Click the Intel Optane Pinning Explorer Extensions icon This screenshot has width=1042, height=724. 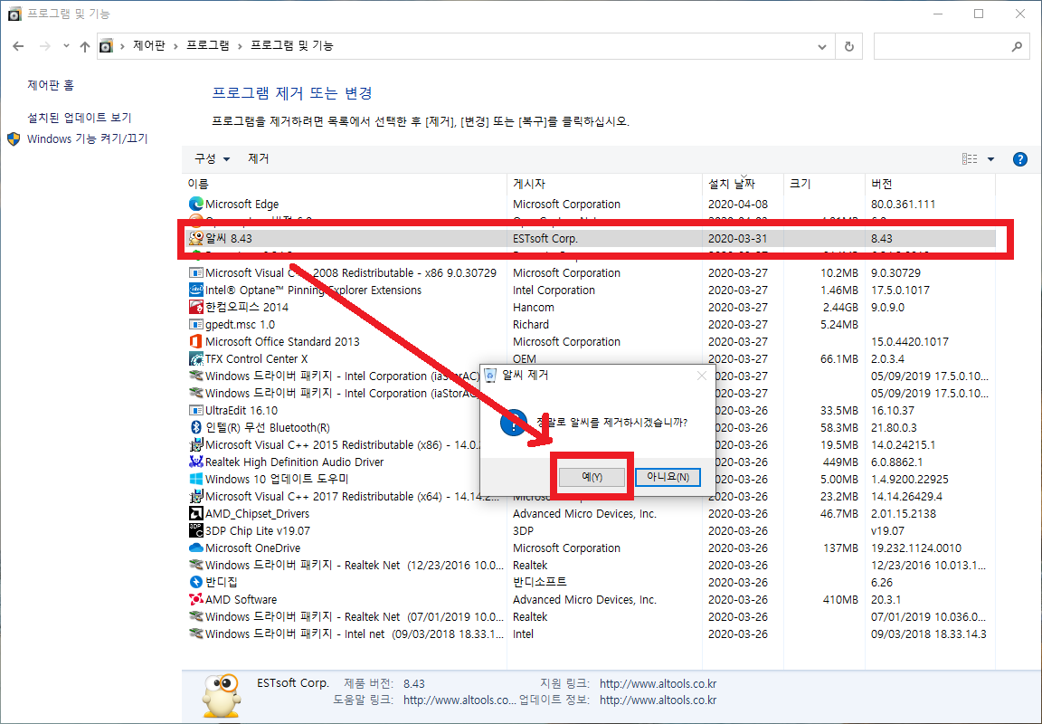195,290
